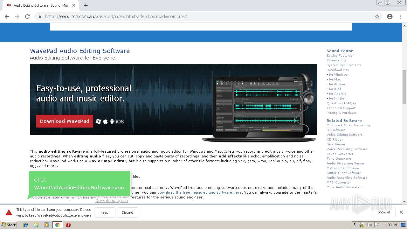Open Sound Converter link
Screen dimensions: 407x229
click(340, 154)
